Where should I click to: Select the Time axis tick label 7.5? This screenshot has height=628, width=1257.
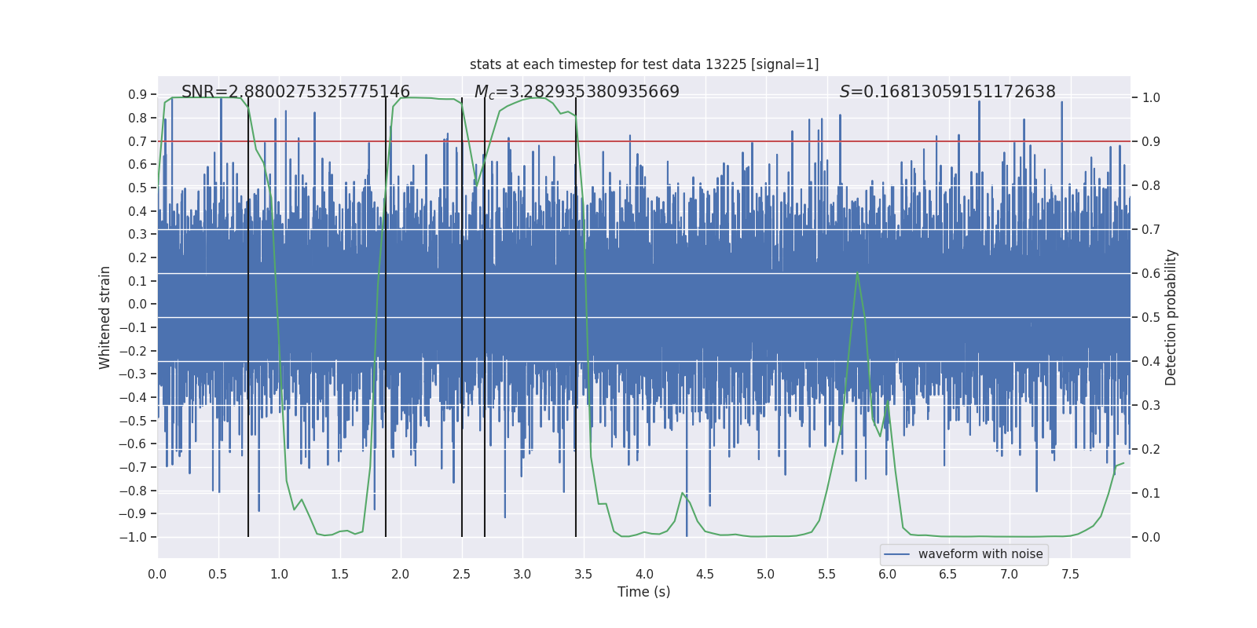click(x=1070, y=574)
